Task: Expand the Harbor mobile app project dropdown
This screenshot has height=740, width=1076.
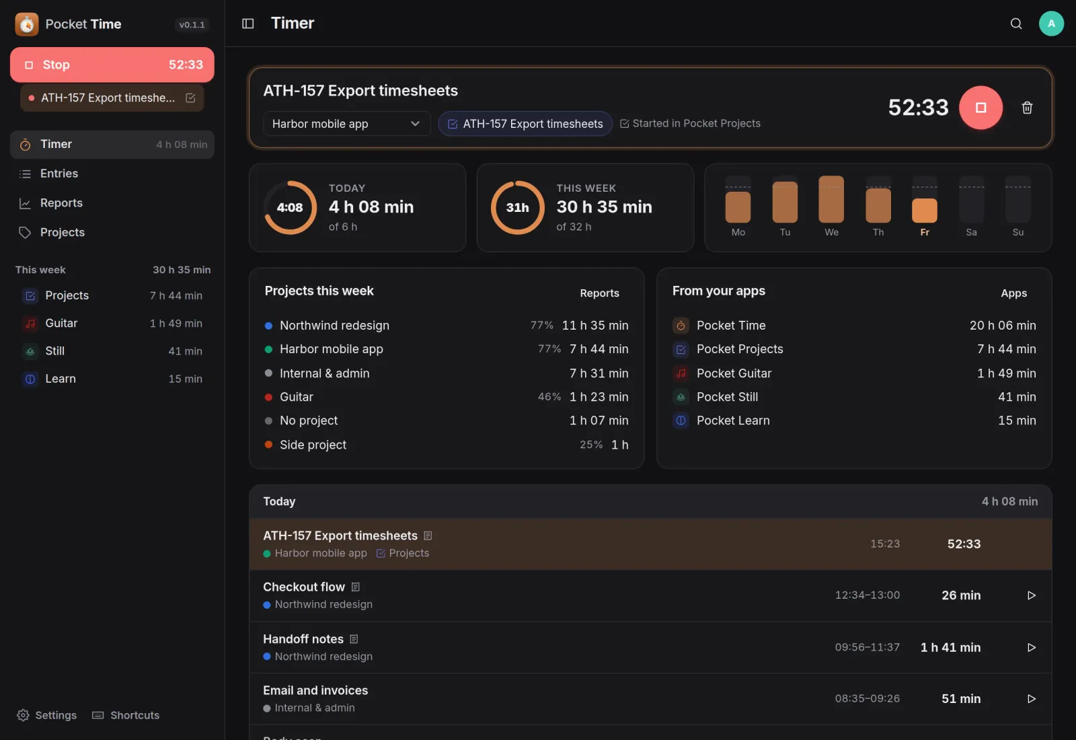Action: (346, 124)
